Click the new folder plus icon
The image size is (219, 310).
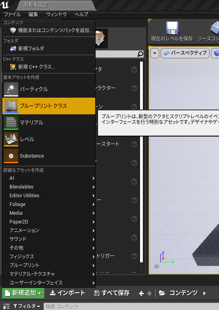point(13,48)
